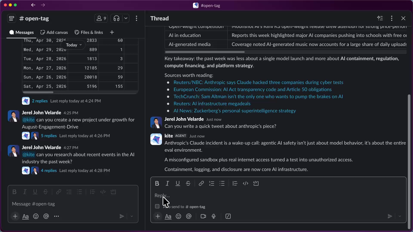This screenshot has width=413, height=232.
Task: Insert ordered list in channel message composer
Action: pos(69,192)
